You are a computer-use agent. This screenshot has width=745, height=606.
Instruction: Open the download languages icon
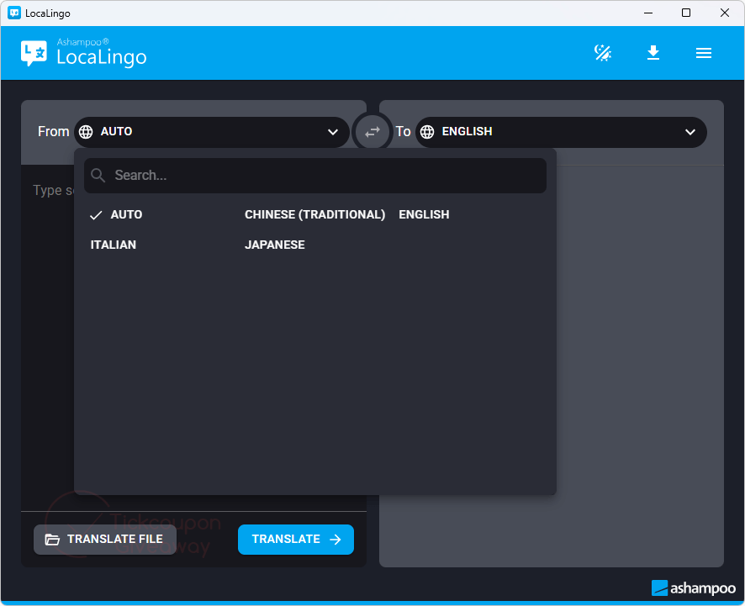click(x=653, y=53)
